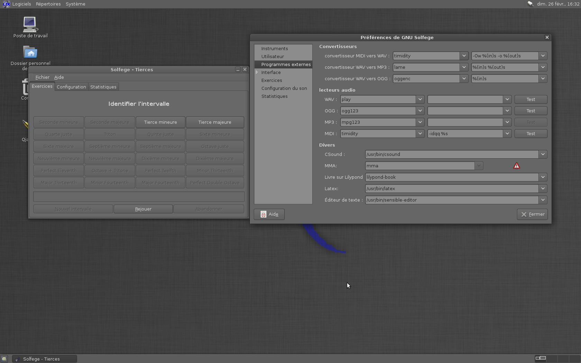Open the Dossier personnel desktop icon

30,58
